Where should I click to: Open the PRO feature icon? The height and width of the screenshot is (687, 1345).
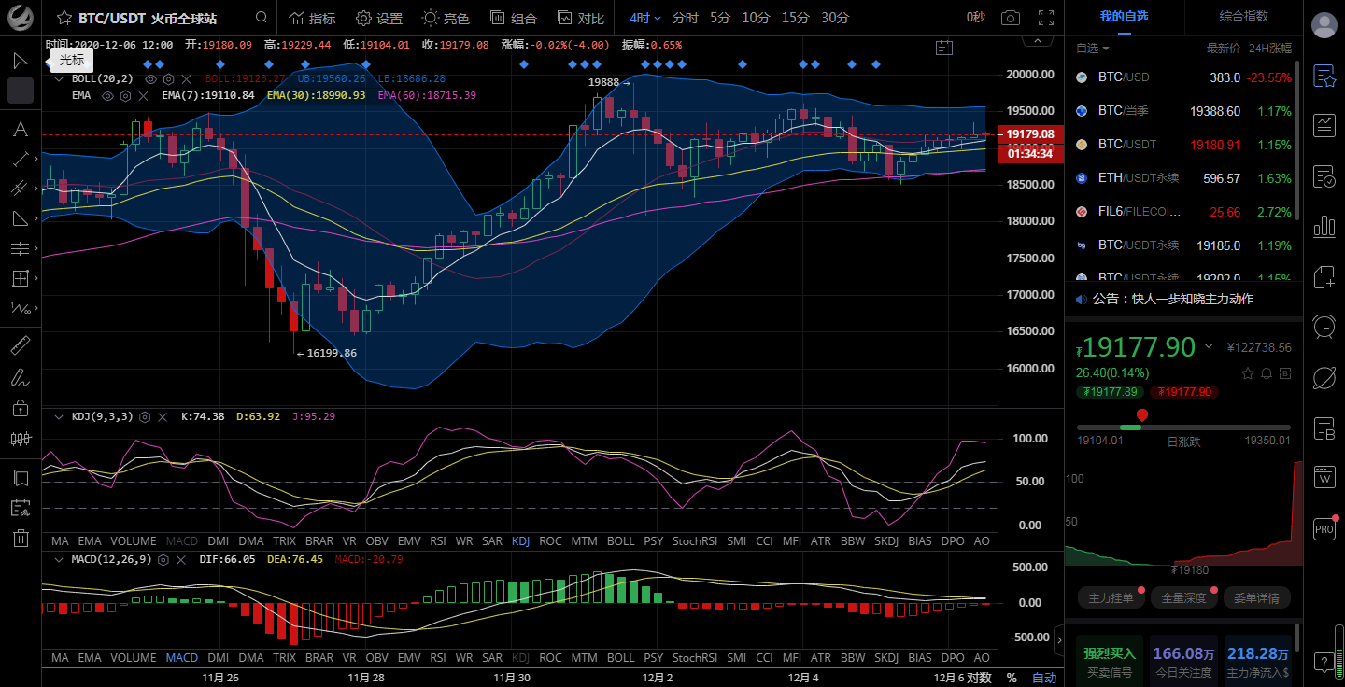click(1324, 528)
